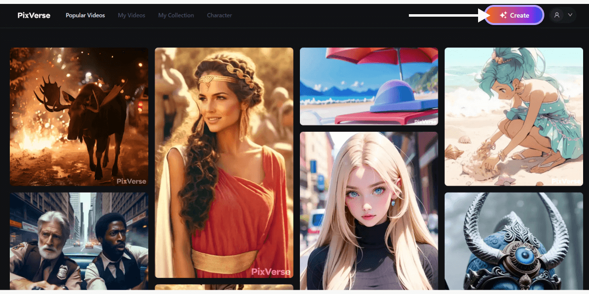Open the Popular Videos tab

(85, 15)
